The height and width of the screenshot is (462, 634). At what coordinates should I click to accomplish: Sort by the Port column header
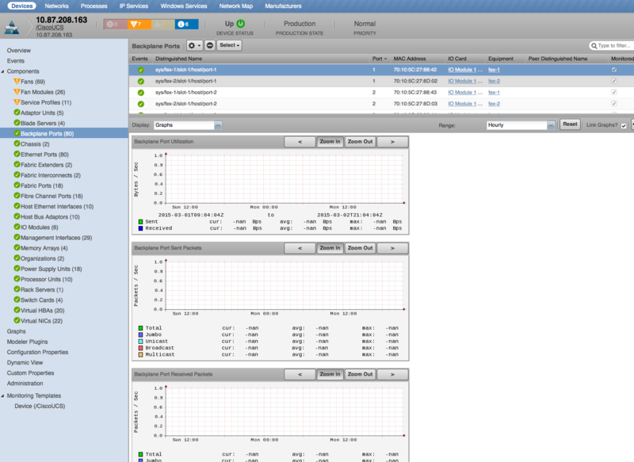coord(380,59)
